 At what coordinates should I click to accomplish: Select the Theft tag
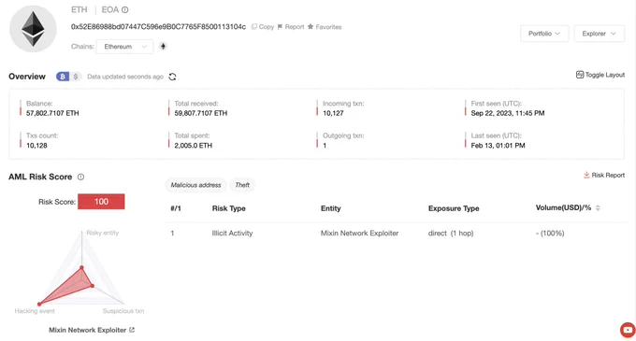(x=242, y=185)
